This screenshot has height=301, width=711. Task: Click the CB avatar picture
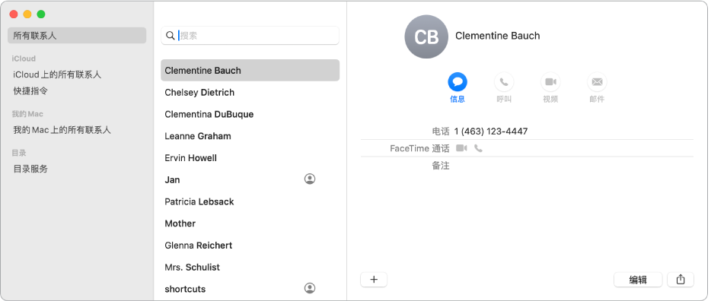tap(426, 36)
